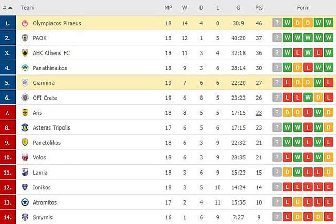Screen dimensions: 336x224
Task: Click the Olympiacos Piraeus club crest icon
Action: point(25,23)
